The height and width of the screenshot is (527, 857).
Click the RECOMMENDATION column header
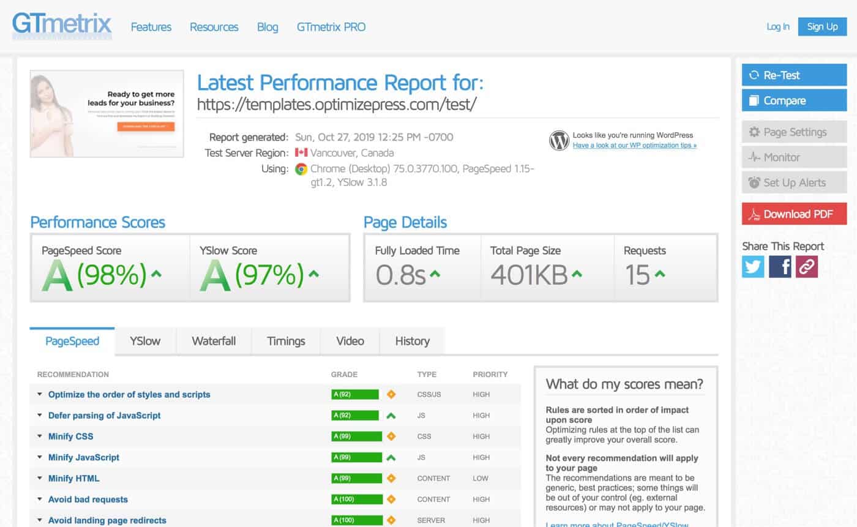[x=73, y=375]
